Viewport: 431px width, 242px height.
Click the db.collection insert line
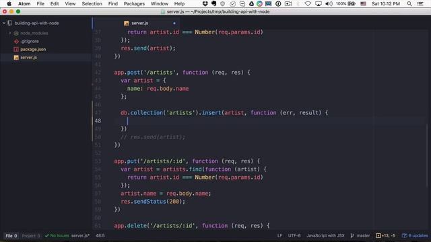click(224, 113)
